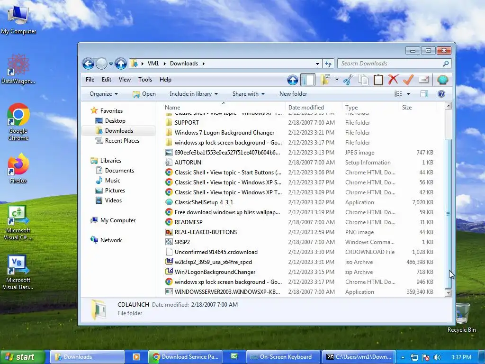Screen dimensions: 485x364
Task: Select the SUPPORT folder
Action: coord(187,123)
